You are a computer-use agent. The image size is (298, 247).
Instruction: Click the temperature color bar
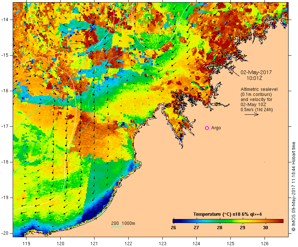[228, 221]
